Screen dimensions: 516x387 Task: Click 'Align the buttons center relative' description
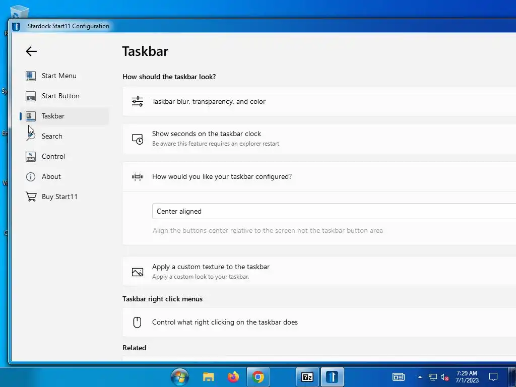[268, 231]
